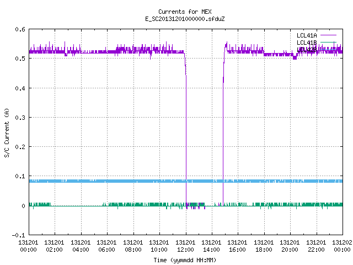This screenshot has height=265, width=353.
Task: Click the y-axis label 'S/C Current (A)'
Action: pos(7,132)
